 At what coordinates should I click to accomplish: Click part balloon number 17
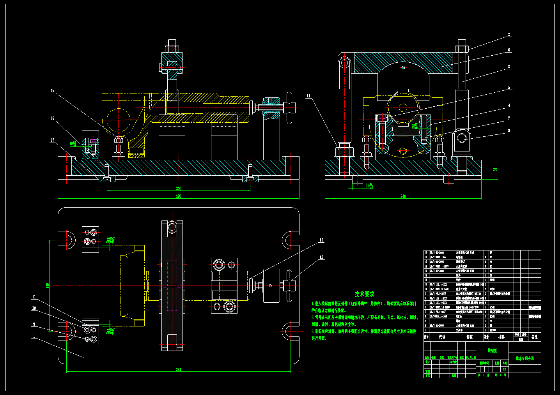tap(52, 140)
